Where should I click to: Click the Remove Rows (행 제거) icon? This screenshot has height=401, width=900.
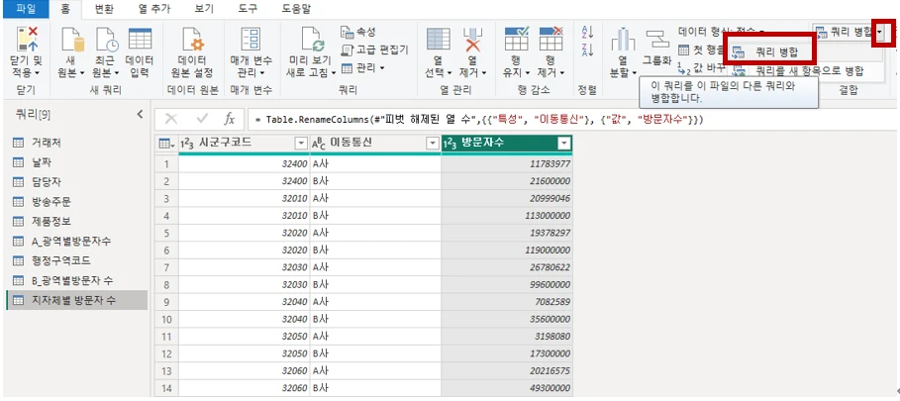coord(550,39)
